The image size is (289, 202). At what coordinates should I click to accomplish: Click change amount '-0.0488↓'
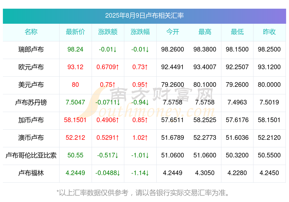(108, 173)
